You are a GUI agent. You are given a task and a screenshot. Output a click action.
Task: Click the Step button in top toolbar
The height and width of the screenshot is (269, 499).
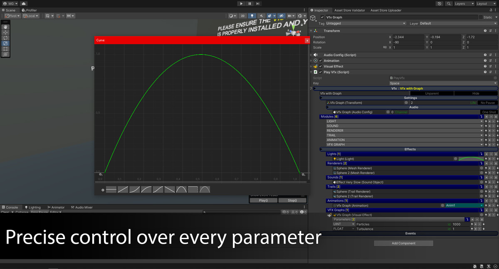[x=258, y=4]
